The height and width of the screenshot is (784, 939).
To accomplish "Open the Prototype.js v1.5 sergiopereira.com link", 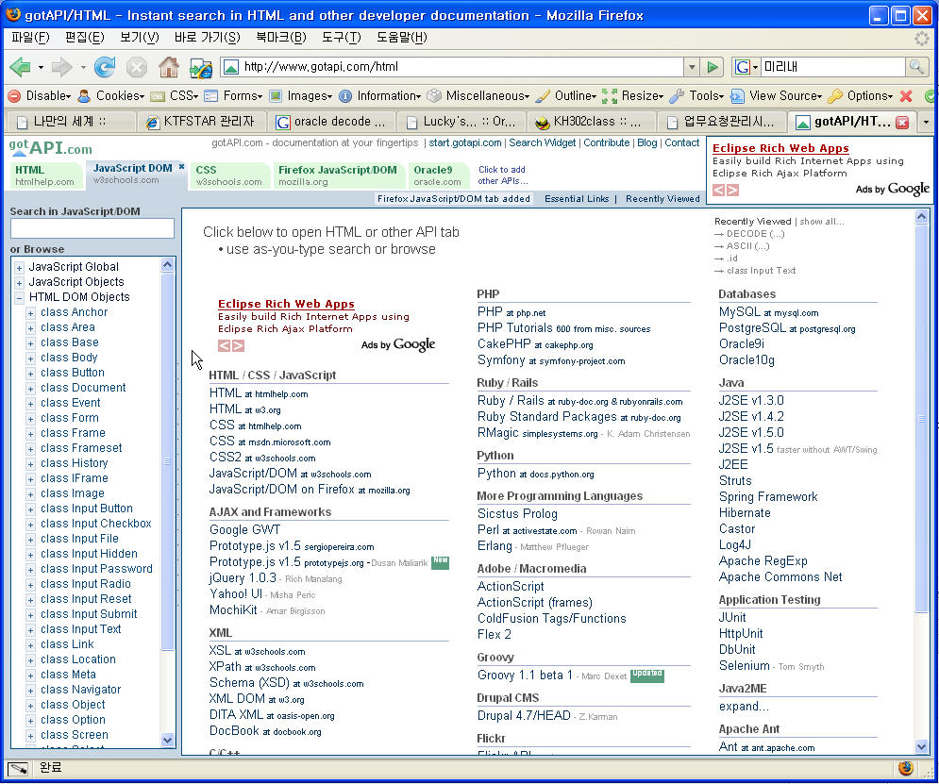I will point(292,546).
